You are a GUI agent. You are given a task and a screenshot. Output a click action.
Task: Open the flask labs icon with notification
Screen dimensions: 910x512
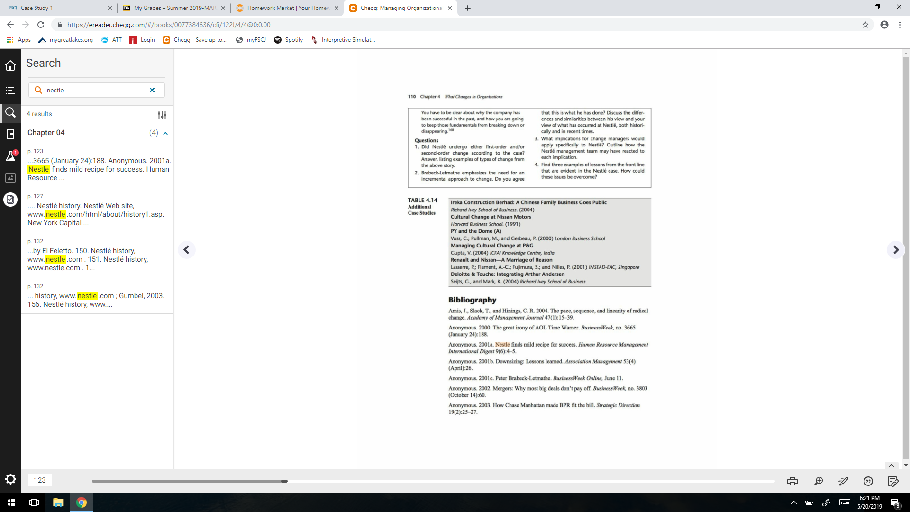pyautogui.click(x=10, y=156)
